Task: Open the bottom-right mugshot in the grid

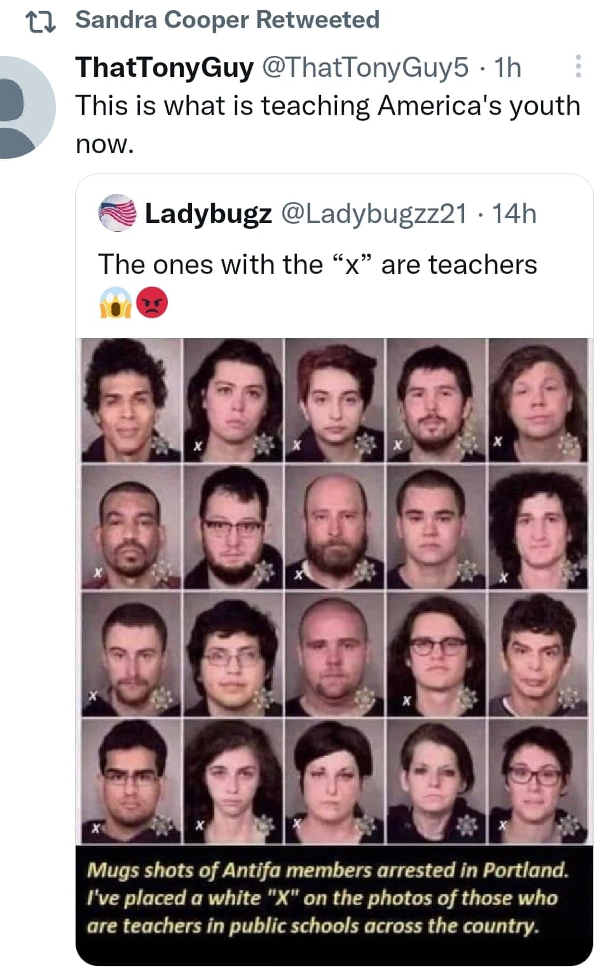Action: [538, 782]
